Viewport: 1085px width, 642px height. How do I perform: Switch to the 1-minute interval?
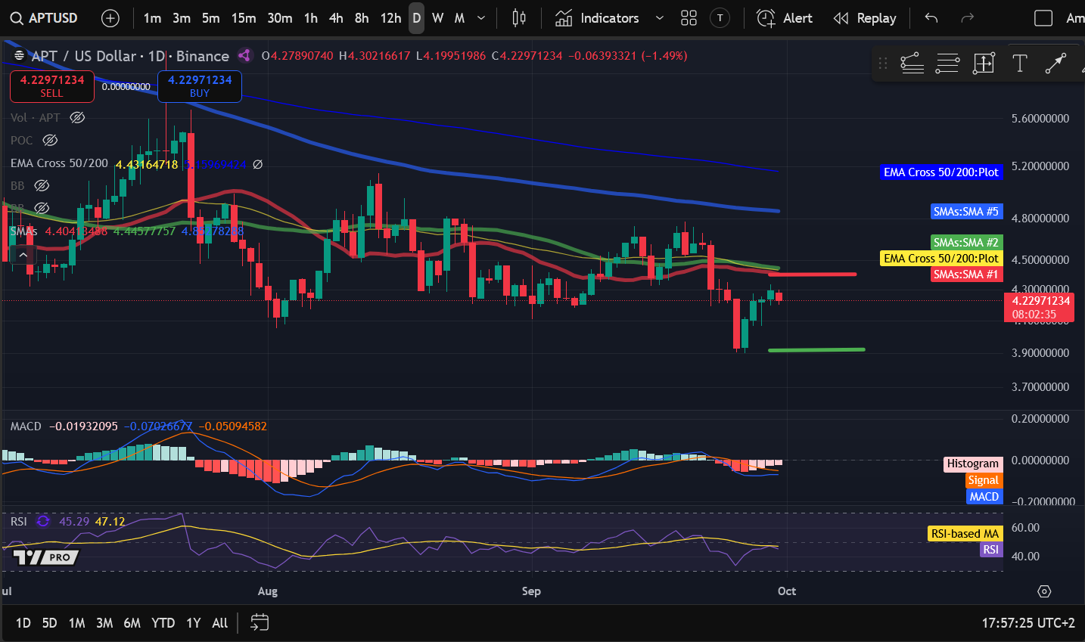(152, 18)
